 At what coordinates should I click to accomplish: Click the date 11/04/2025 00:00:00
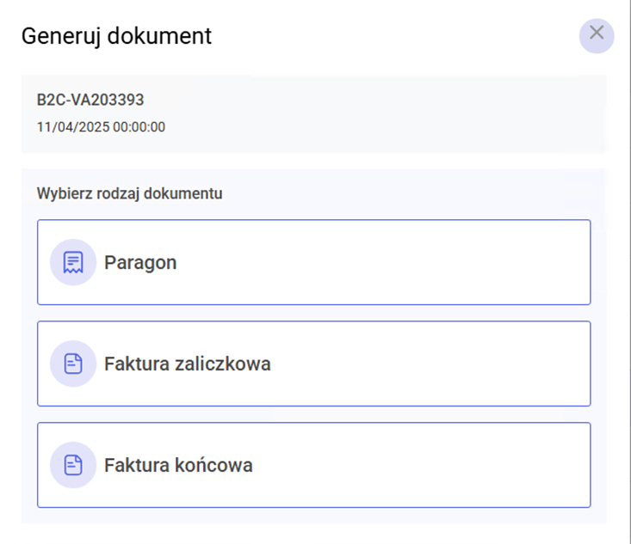point(101,127)
